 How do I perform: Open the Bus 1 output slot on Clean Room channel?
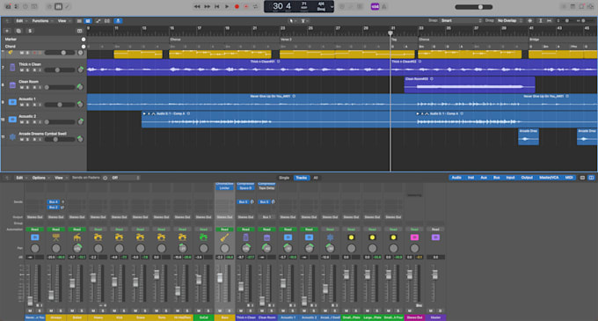pos(266,217)
